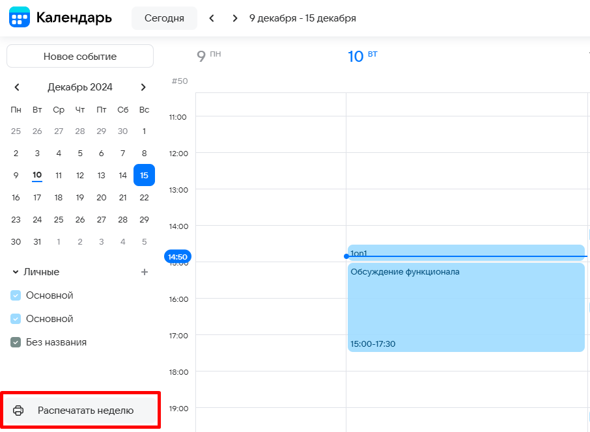Go to next week with top arrow

tap(234, 18)
